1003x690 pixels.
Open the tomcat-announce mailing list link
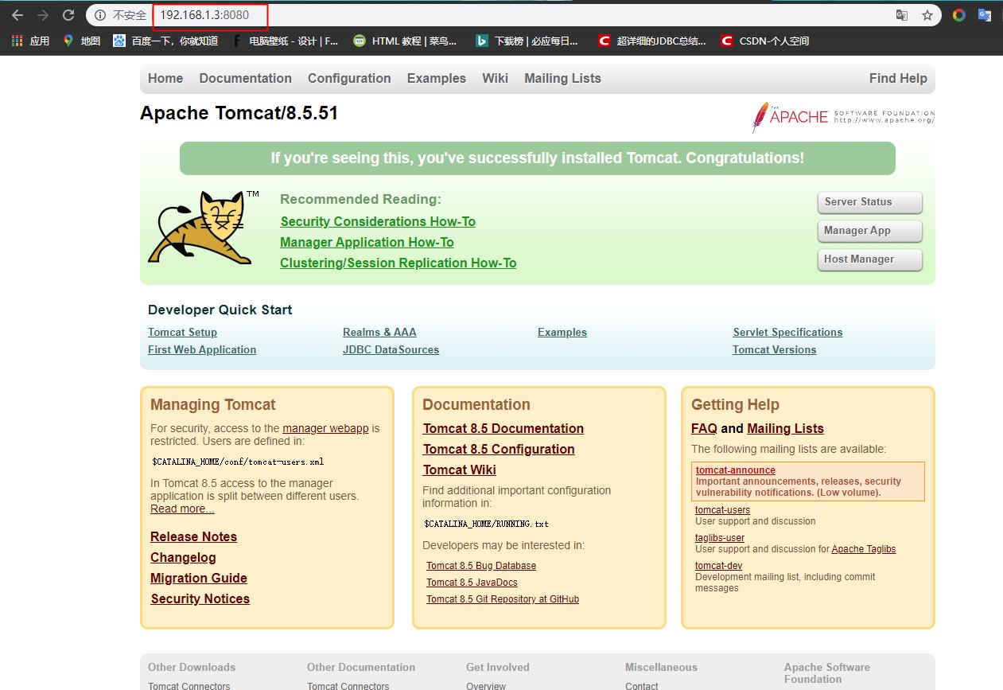point(736,470)
